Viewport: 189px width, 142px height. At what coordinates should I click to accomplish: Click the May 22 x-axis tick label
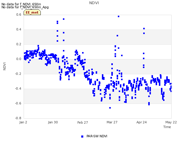pos(171,122)
